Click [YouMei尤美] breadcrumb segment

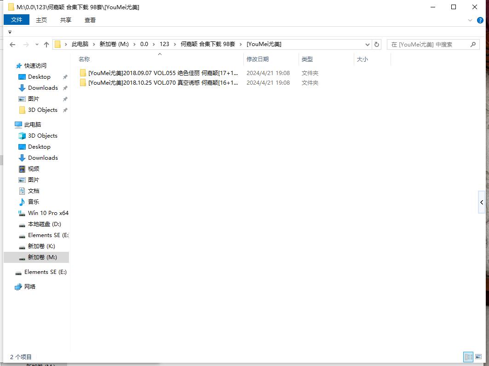[264, 44]
